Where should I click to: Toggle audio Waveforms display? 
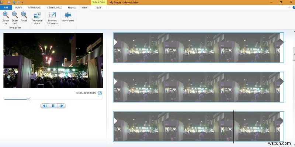[68, 17]
